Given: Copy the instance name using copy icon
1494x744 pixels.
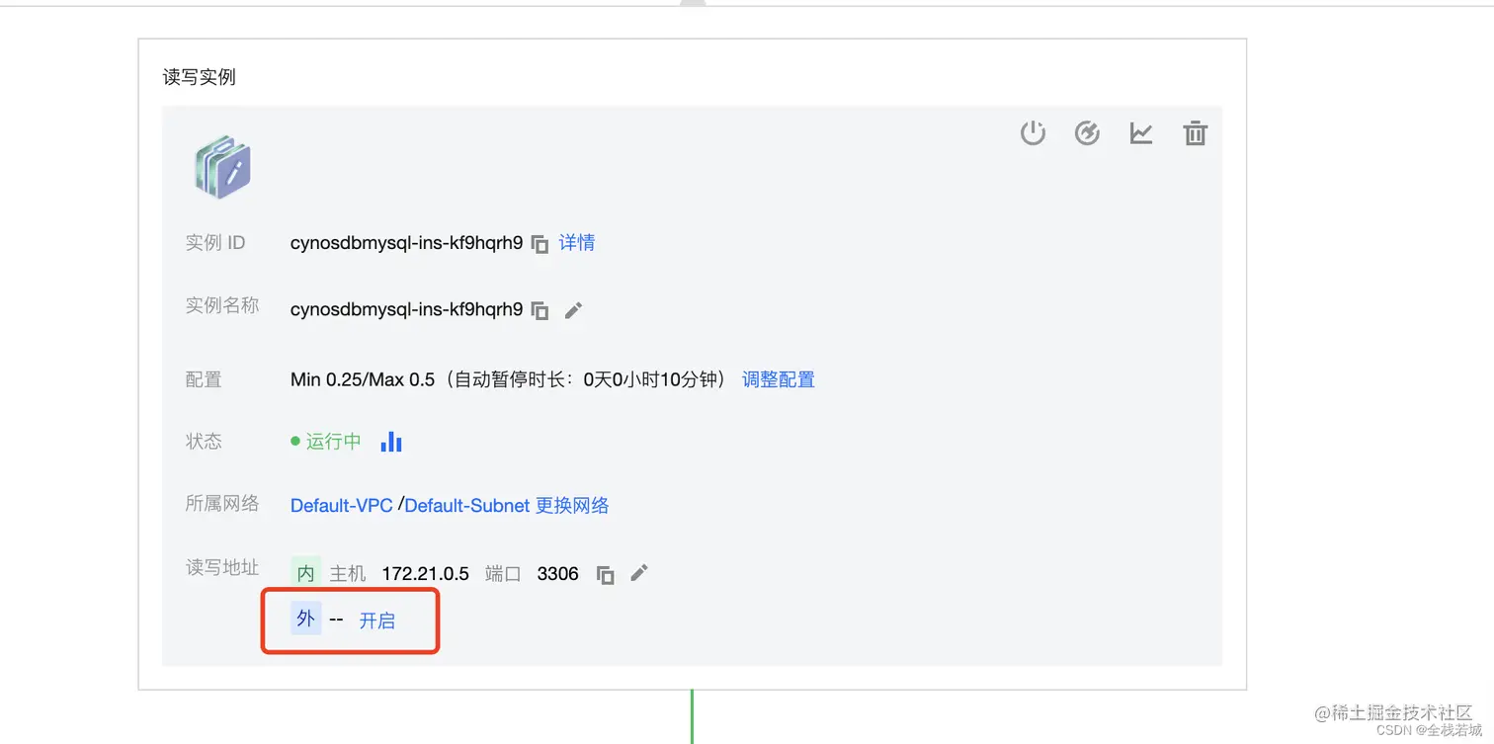Looking at the screenshot, I should pyautogui.click(x=539, y=309).
